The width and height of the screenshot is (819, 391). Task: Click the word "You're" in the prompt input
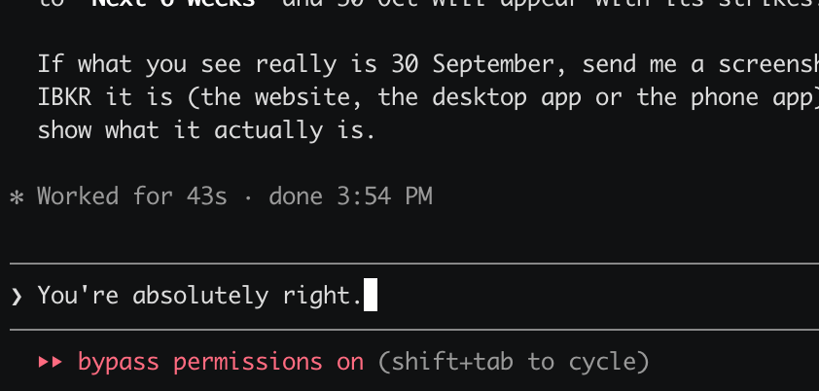(79, 296)
